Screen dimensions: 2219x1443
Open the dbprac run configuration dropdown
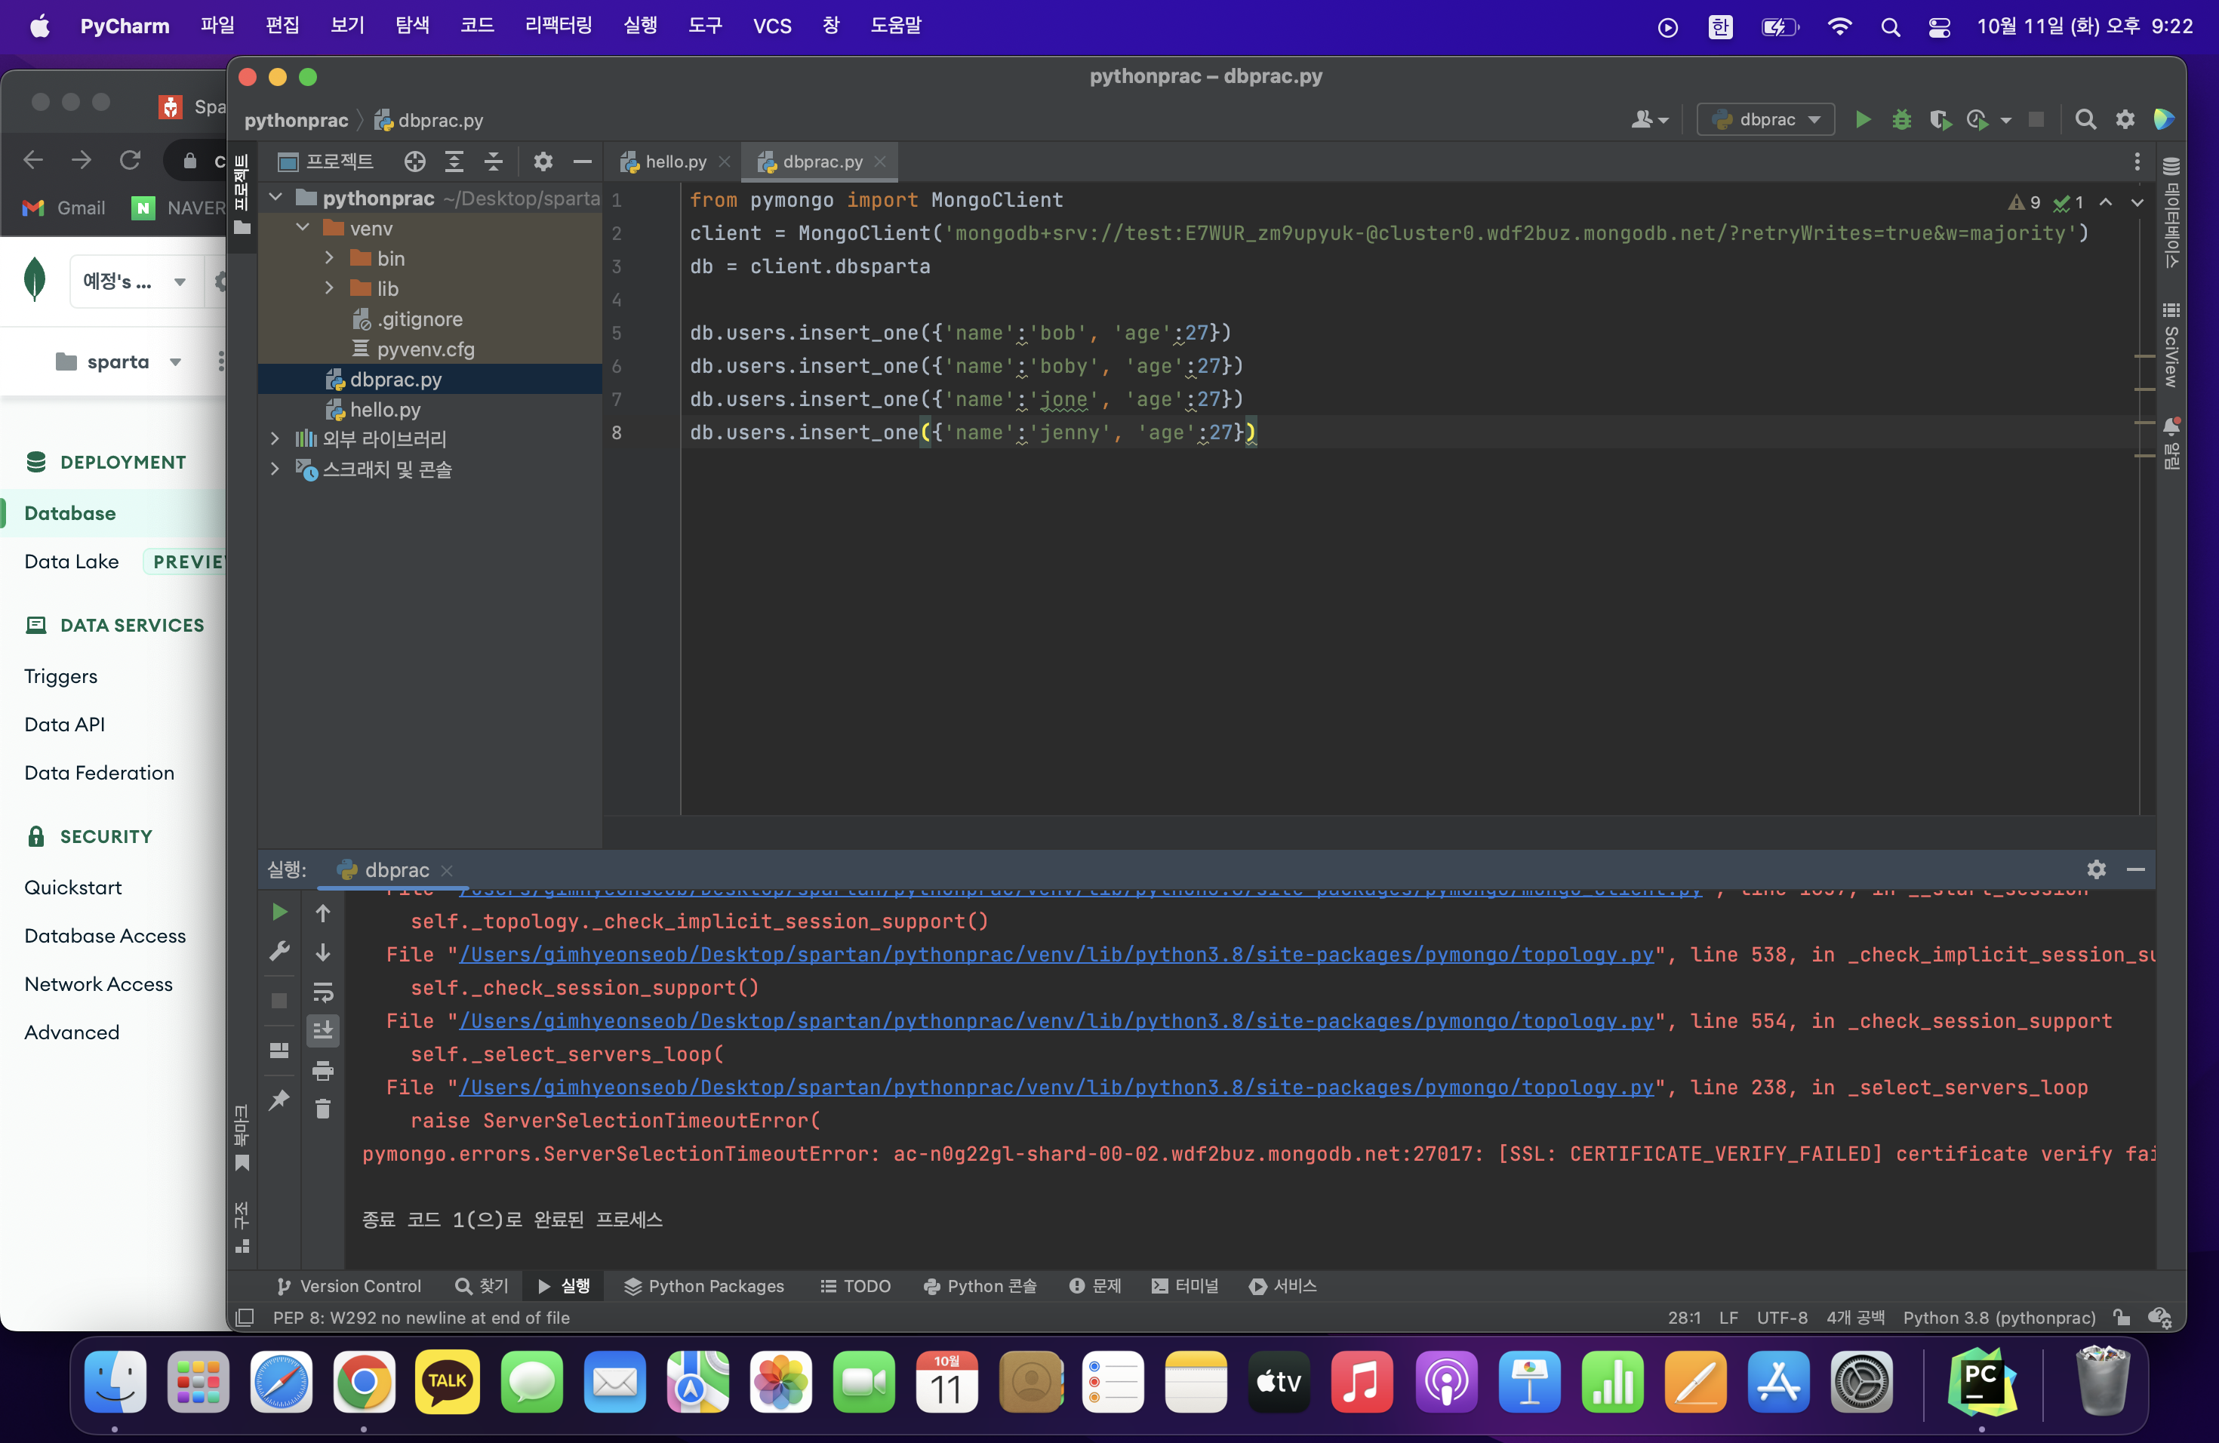click(x=1766, y=119)
